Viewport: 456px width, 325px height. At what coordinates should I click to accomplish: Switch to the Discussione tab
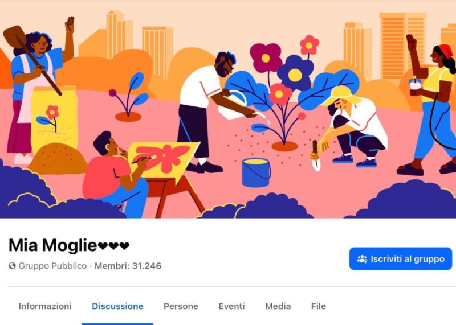[117, 306]
